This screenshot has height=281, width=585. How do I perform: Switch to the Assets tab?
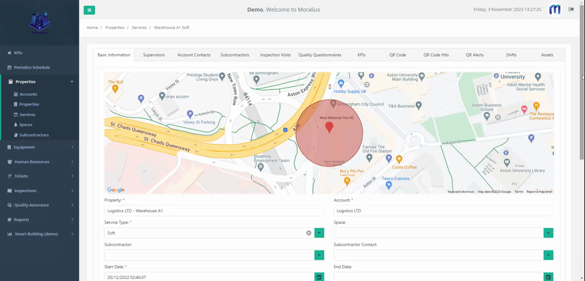click(547, 55)
